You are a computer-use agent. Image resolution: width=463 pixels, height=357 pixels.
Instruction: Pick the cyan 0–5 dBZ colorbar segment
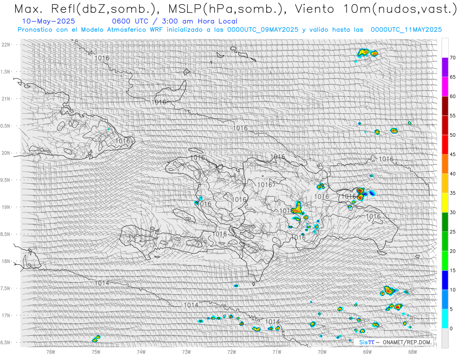click(x=445, y=318)
